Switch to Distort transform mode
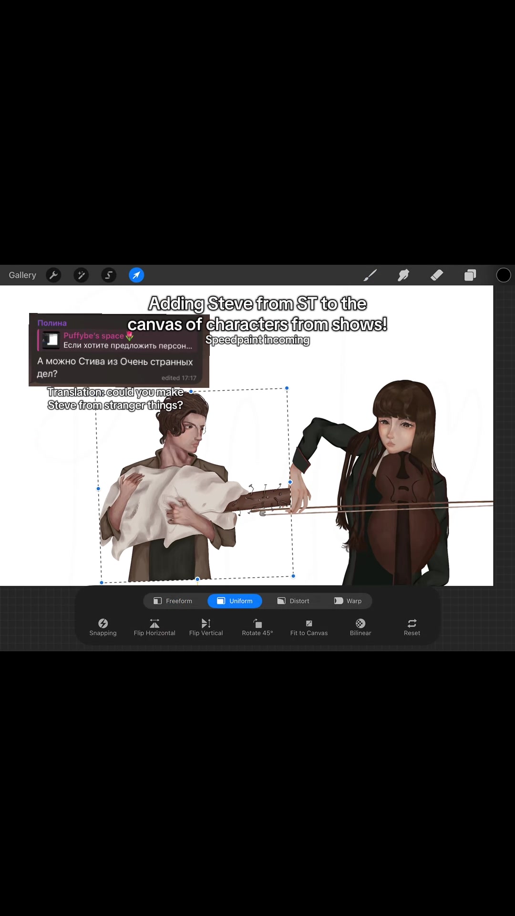 293,601
